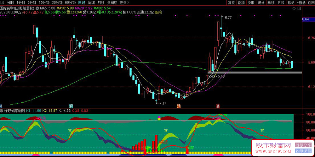Open the 医院 sector link
Screen dimensions: 315x157
[x=159, y=12]
